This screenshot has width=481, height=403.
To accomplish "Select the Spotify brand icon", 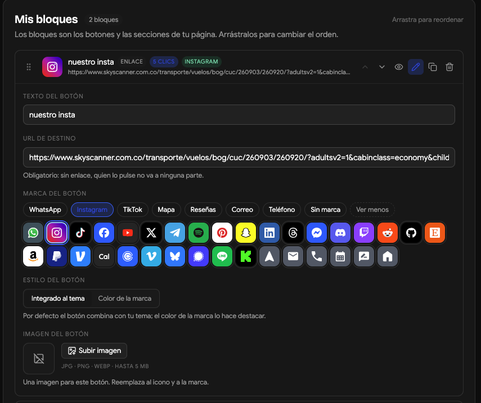I will 199,233.
